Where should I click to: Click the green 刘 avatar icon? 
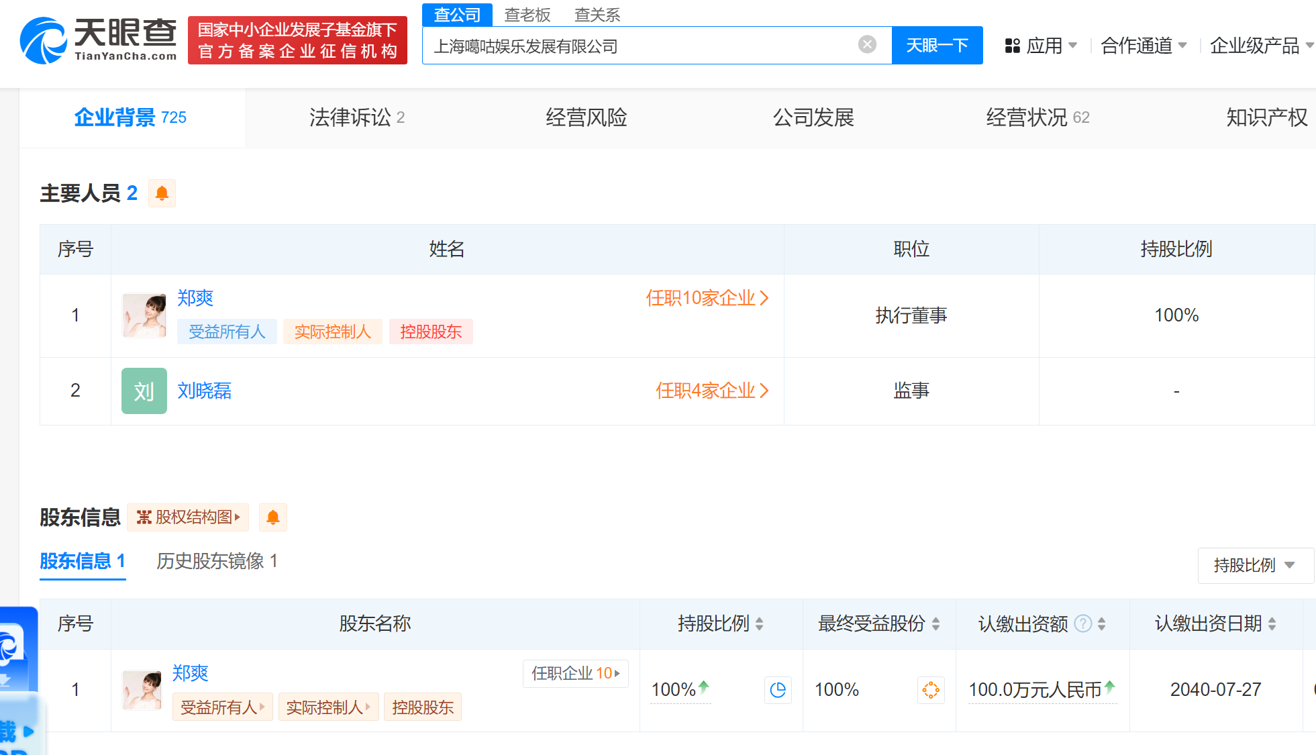tap(144, 391)
